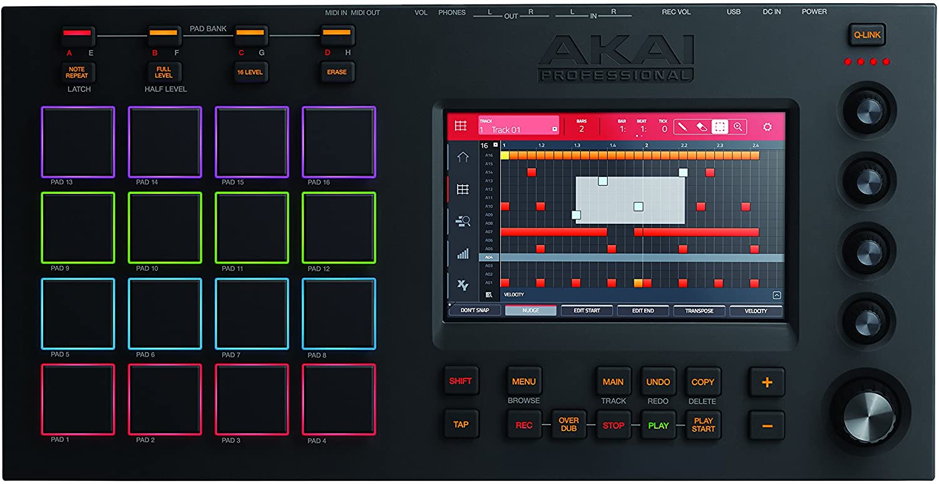Screen dimensions: 939x484
Task: Tap the green Pad 10
Action: [x=165, y=228]
